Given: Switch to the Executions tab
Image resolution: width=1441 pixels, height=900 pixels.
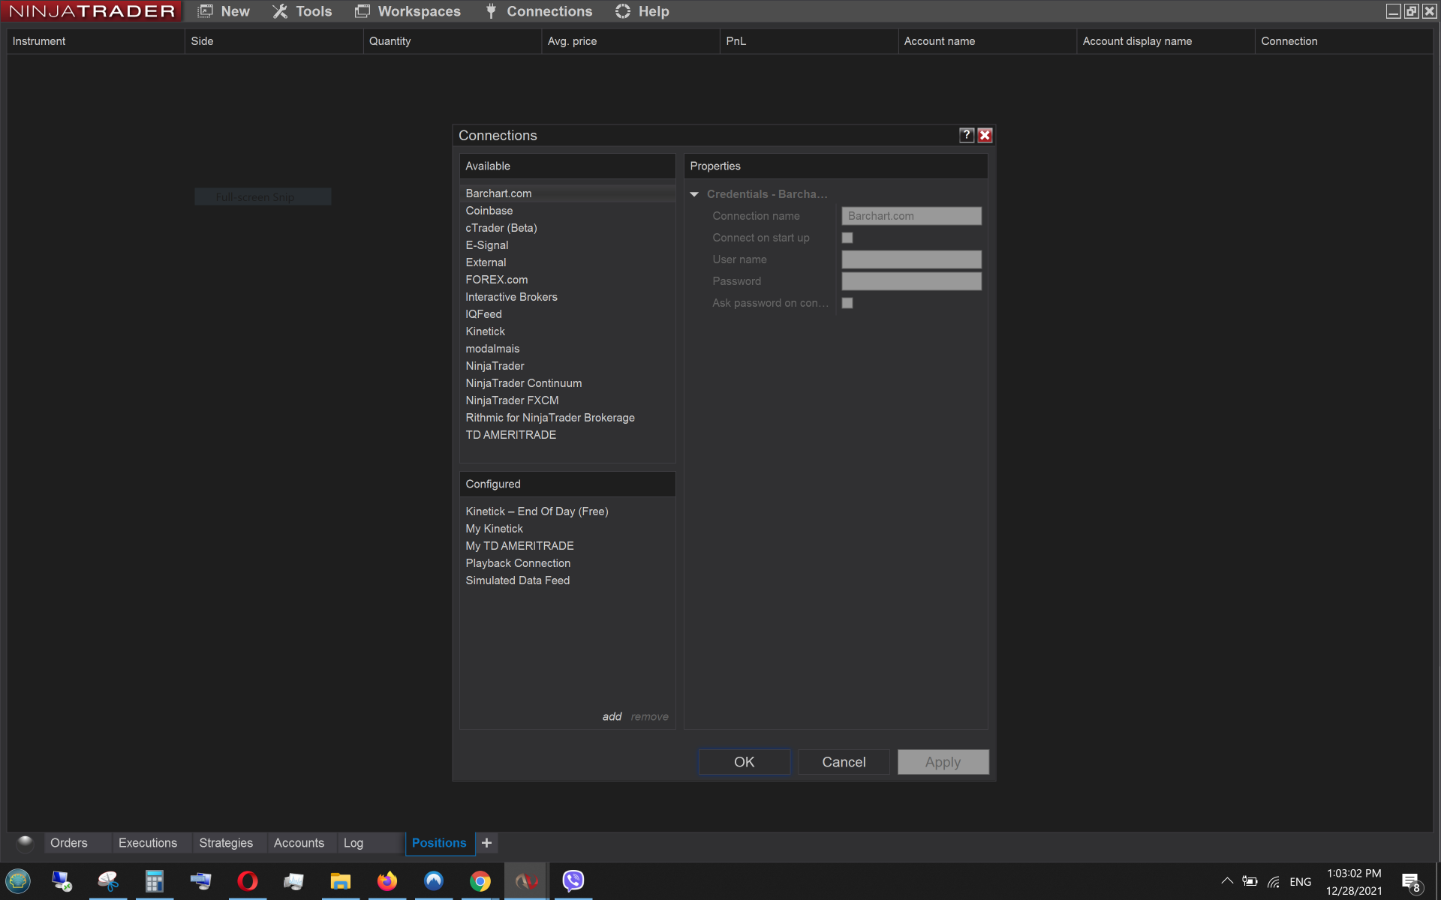Looking at the screenshot, I should click(x=148, y=843).
